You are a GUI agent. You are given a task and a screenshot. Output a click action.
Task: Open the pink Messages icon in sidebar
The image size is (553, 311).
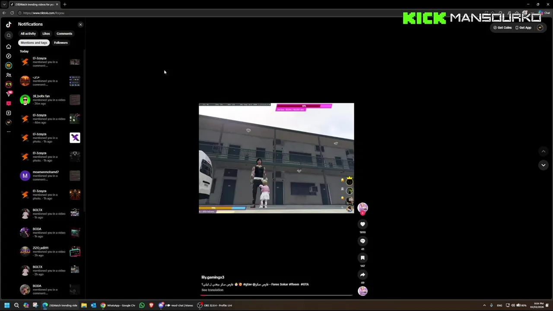tap(9, 103)
